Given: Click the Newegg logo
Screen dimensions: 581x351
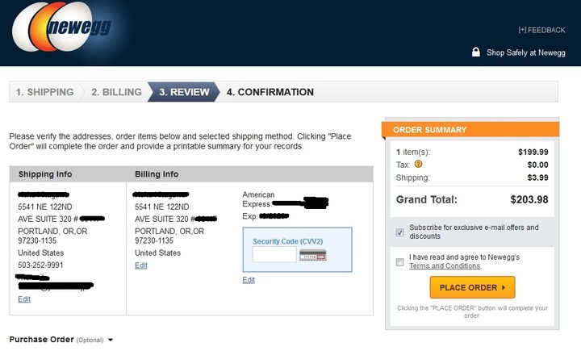Looking at the screenshot, I should tap(62, 27).
